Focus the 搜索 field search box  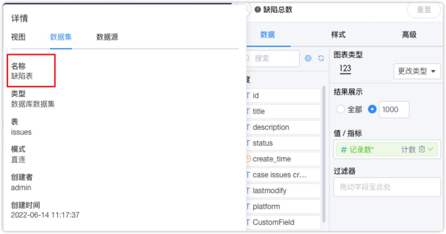(273, 58)
